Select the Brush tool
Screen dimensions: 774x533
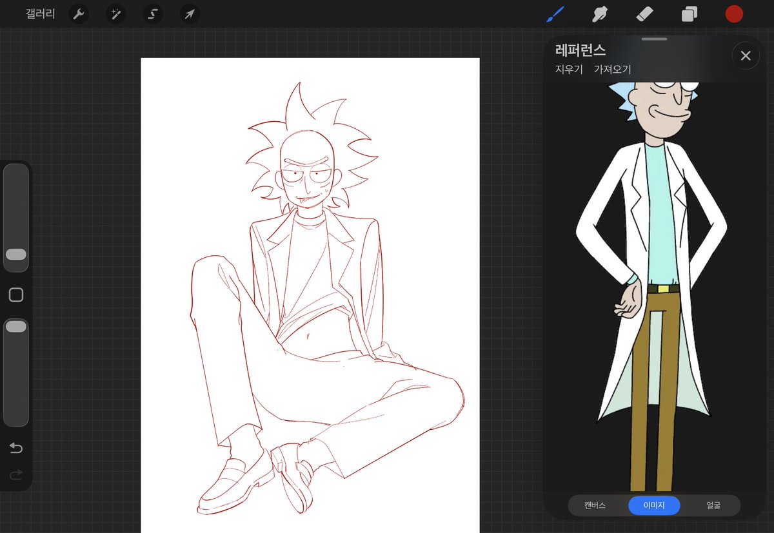(x=555, y=14)
